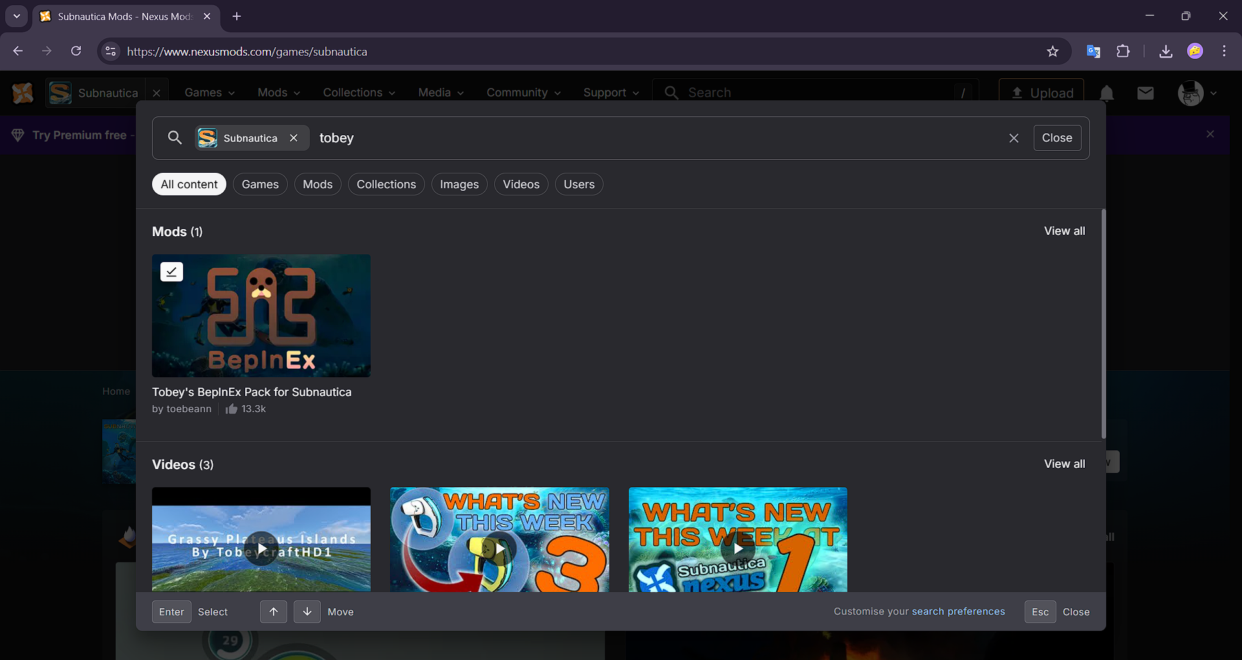Open the tab search dropdown arrow
The height and width of the screenshot is (660, 1242).
click(x=17, y=16)
